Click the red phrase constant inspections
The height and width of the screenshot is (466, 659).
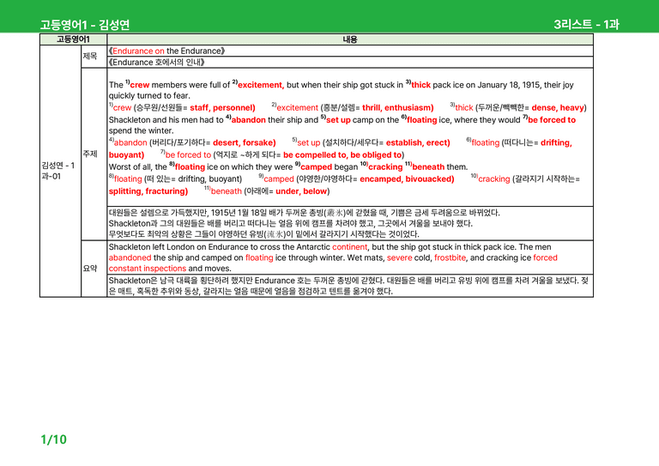(147, 269)
